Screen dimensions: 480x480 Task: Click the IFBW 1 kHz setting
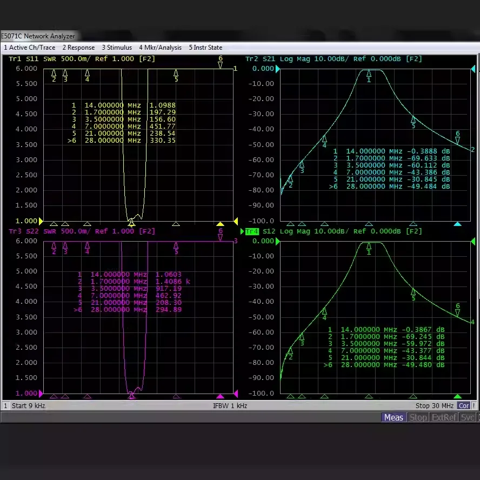pyautogui.click(x=230, y=405)
